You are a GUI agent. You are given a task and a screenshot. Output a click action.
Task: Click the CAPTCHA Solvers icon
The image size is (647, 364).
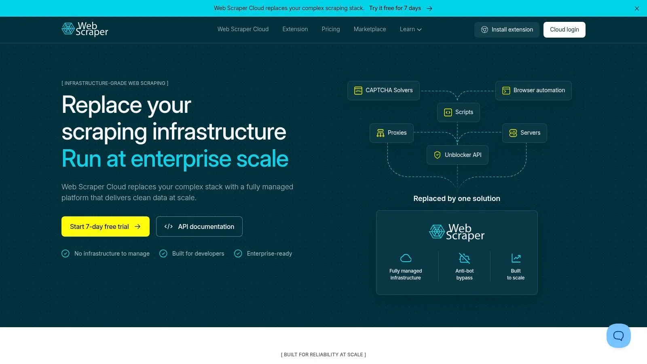(358, 91)
